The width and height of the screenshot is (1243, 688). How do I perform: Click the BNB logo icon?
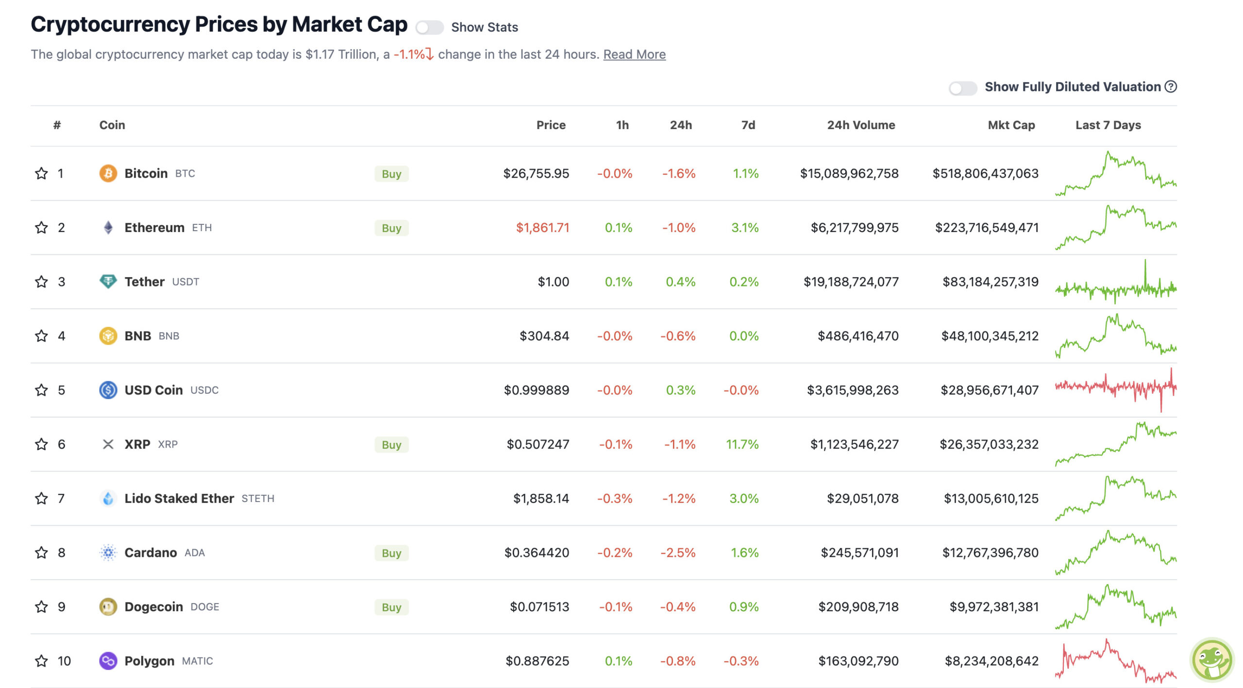108,336
